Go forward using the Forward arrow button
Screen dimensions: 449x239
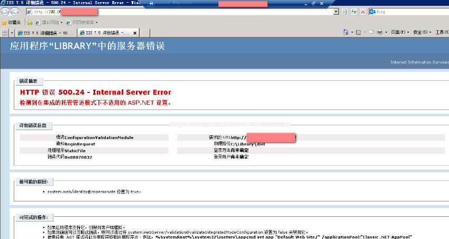pos(15,12)
